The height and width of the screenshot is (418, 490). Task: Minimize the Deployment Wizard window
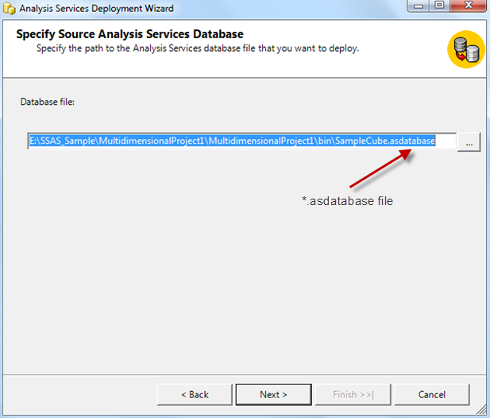coord(418,6)
